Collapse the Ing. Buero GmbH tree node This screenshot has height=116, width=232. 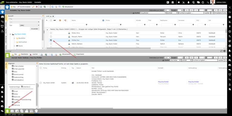(10, 34)
